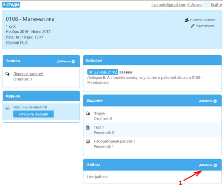The width and height of the screenshot is (223, 185).
Task: Click the Решений: 1 text
Action: [104, 147]
